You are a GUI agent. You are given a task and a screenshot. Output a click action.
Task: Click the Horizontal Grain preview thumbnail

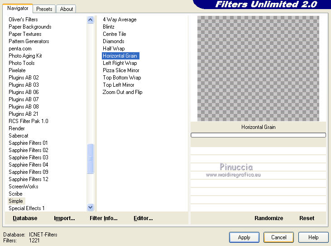[x=258, y=69]
